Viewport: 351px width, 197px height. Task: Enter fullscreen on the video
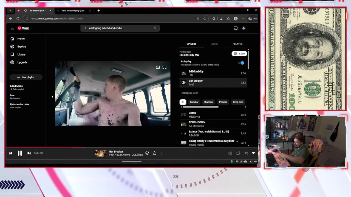click(x=164, y=67)
